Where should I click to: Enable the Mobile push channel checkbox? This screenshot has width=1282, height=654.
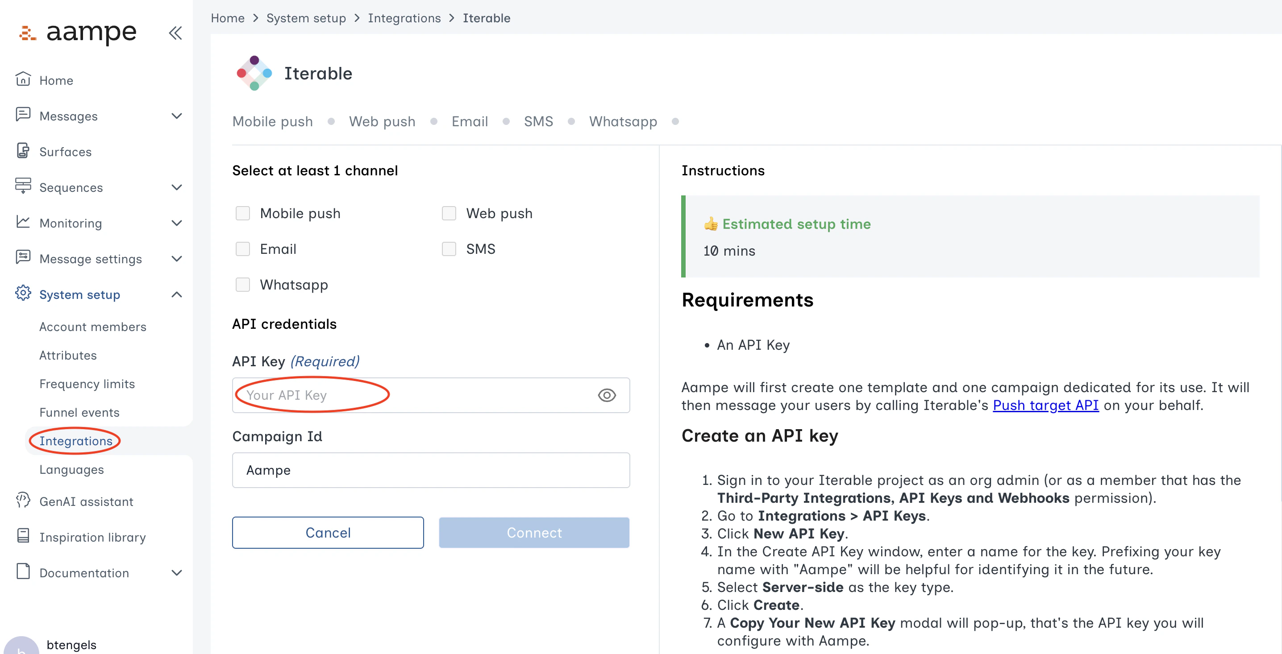[243, 213]
